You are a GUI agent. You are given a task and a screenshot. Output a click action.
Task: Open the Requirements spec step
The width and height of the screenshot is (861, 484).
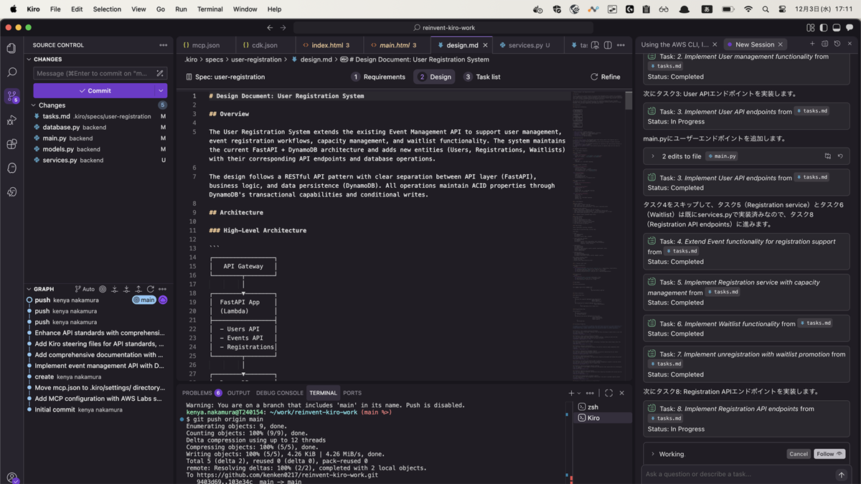pos(378,77)
